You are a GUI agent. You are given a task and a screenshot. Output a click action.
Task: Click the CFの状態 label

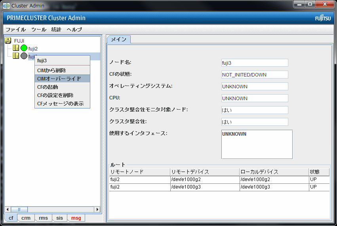(120, 74)
